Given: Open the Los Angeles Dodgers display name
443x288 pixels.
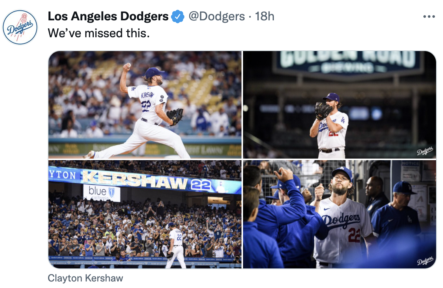Looking at the screenshot, I should (108, 17).
